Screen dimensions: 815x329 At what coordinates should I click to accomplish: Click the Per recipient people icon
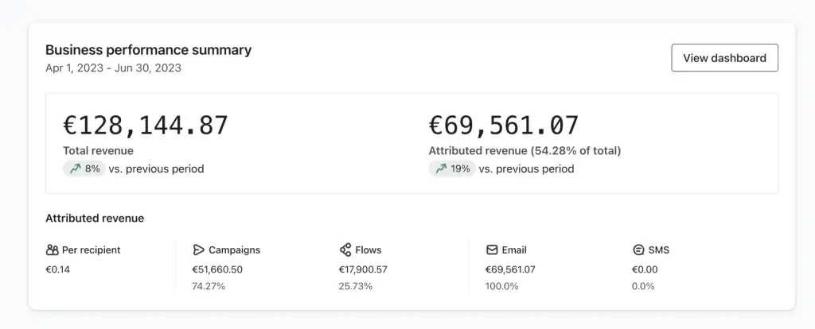52,250
